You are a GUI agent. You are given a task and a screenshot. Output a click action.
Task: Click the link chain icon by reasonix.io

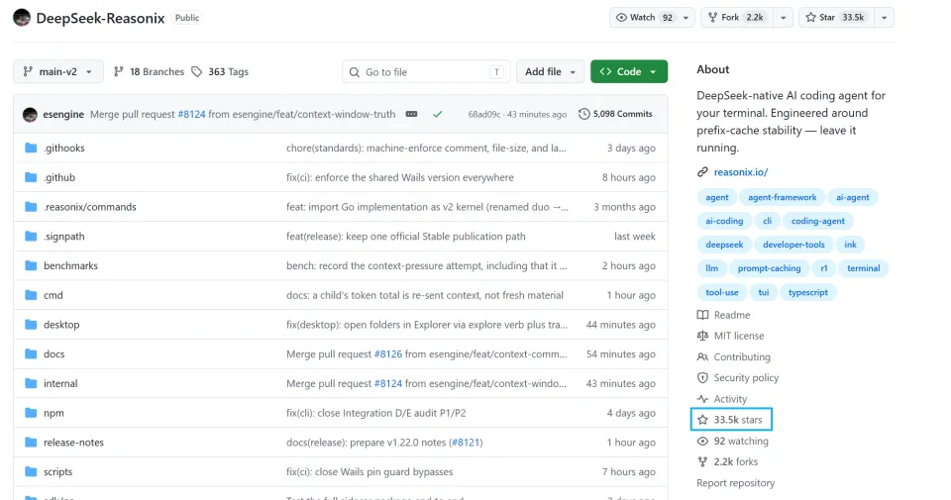(x=702, y=172)
